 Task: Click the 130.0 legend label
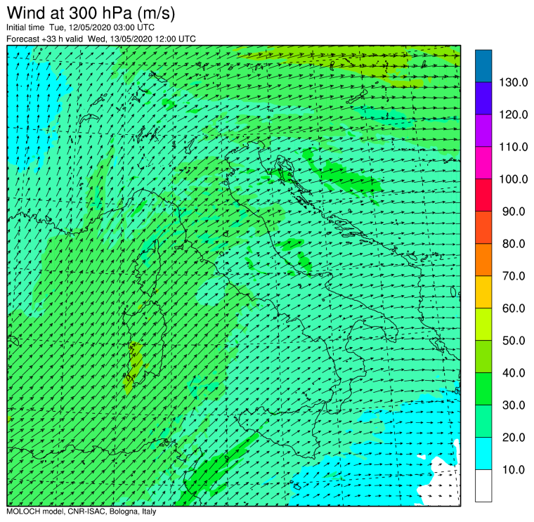click(x=513, y=82)
